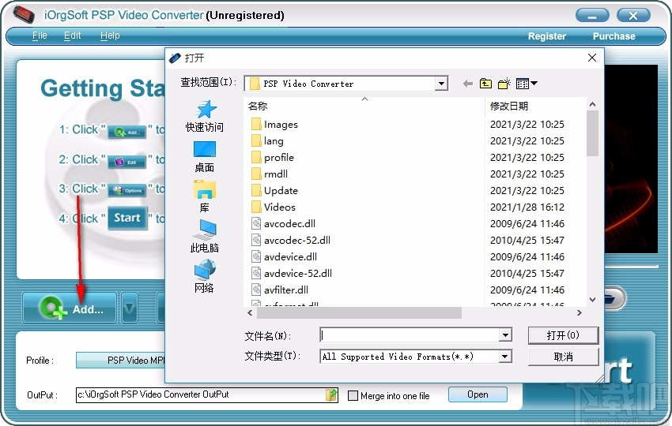
Task: Select This PC (此电脑) in sidebar
Action: click(x=205, y=237)
